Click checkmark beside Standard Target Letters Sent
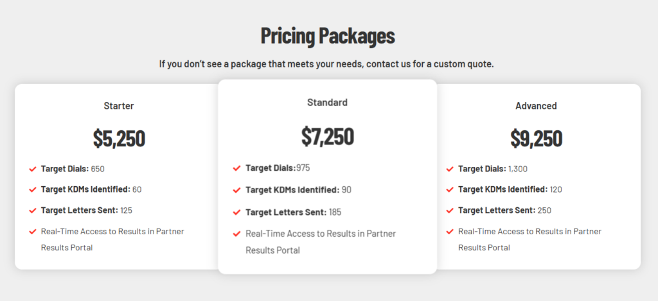This screenshot has height=301, width=658. pyautogui.click(x=236, y=212)
